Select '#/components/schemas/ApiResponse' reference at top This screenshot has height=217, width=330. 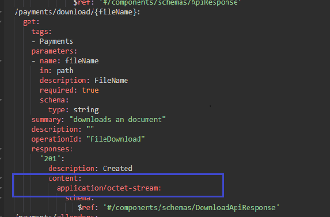pyautogui.click(x=170, y=2)
